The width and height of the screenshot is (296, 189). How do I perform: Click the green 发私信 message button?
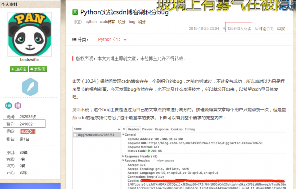point(38,69)
